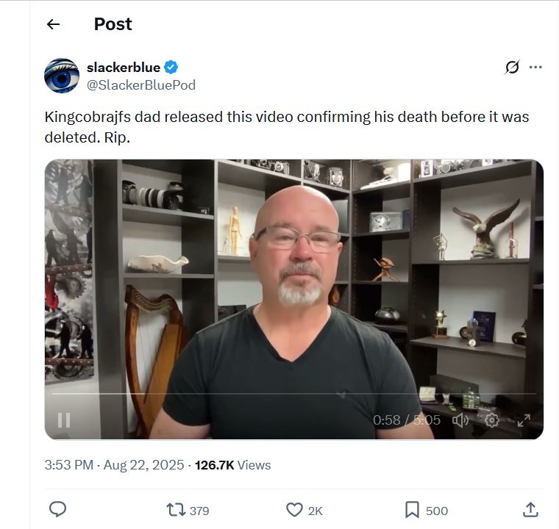The image size is (559, 529).
Task: Open the 3:53 PM Aug 22, 2025 timestamp
Action: point(114,465)
